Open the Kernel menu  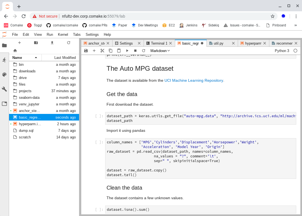[63, 34]
